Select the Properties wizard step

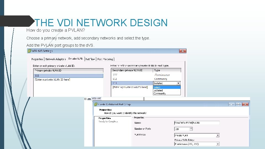point(105,118)
